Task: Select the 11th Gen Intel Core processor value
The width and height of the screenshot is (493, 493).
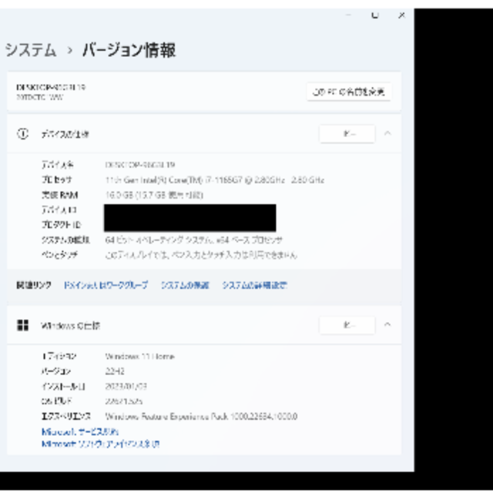Action: coord(215,180)
